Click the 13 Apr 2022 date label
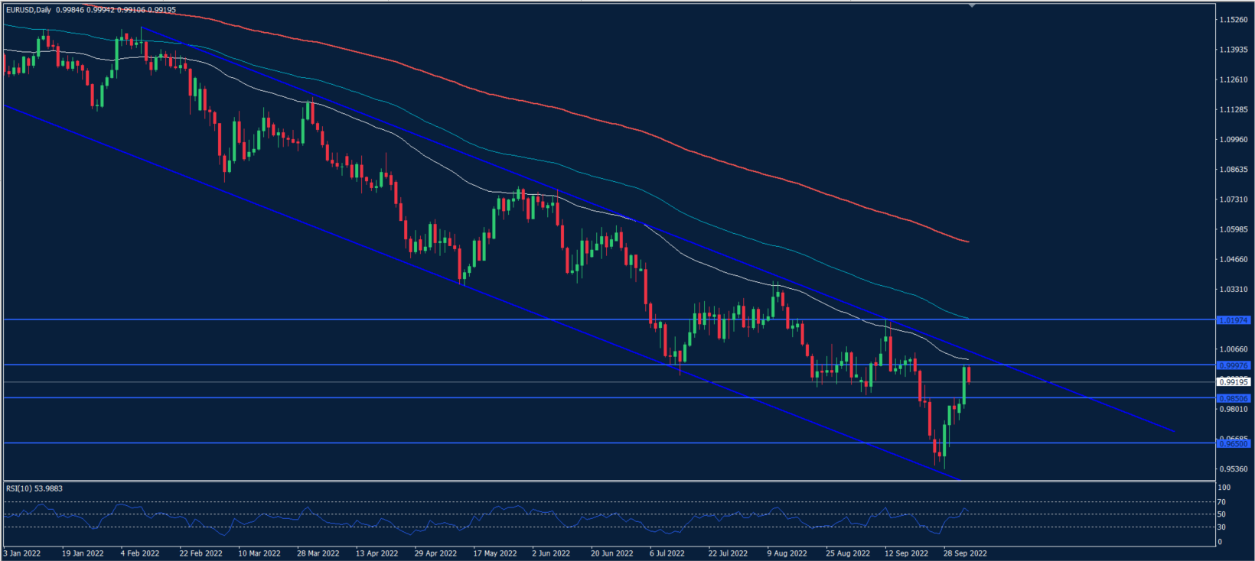 377,553
